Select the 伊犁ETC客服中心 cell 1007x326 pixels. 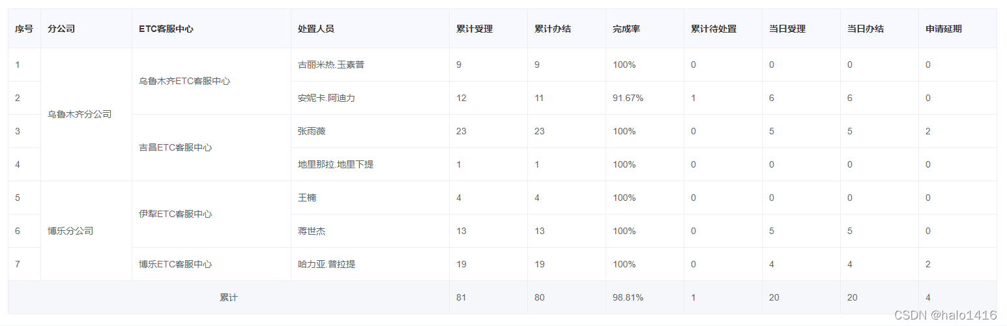[211, 215]
